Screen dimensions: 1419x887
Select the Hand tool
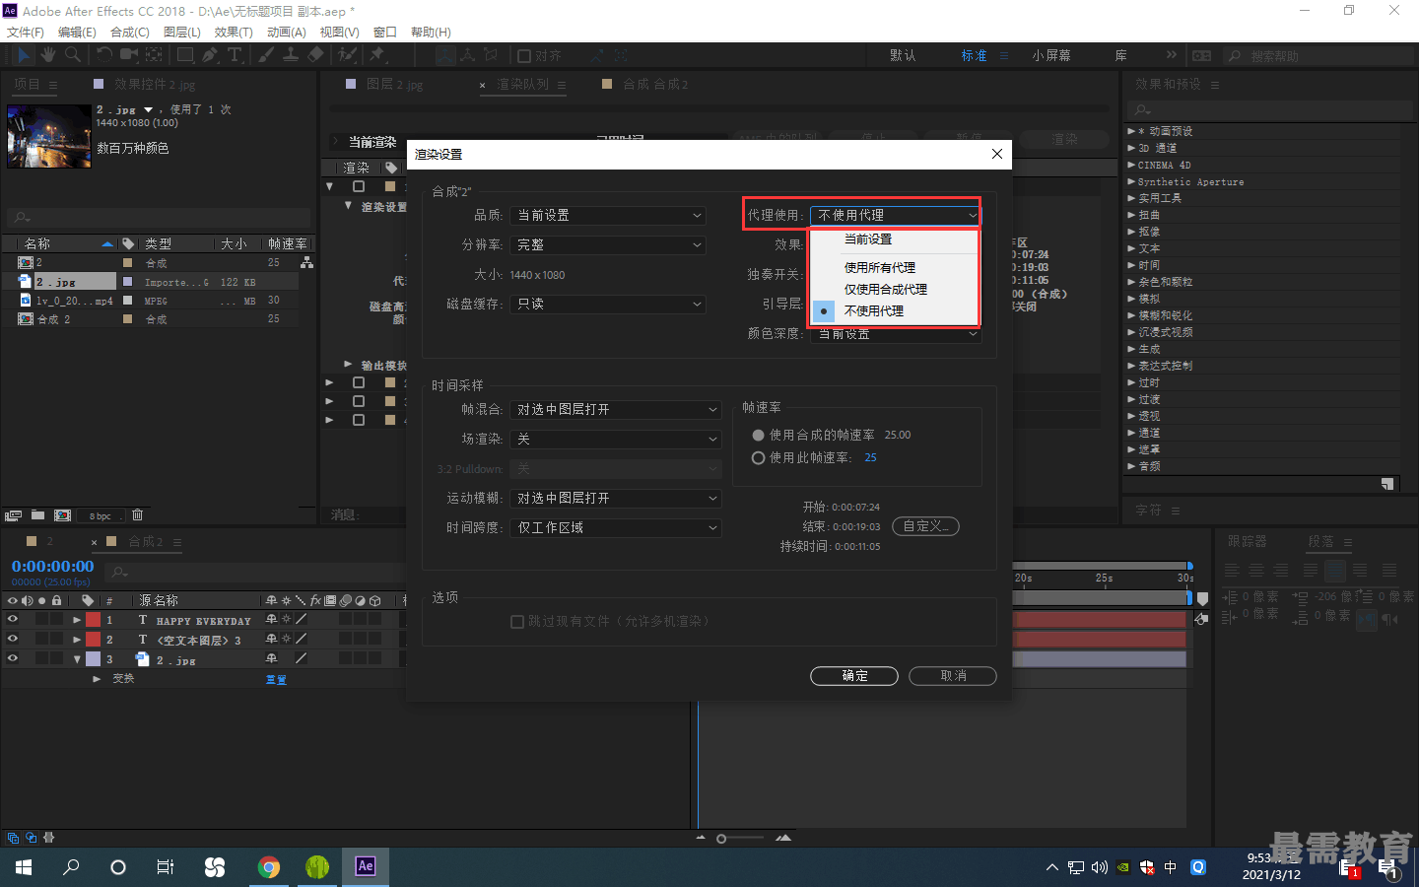(47, 55)
